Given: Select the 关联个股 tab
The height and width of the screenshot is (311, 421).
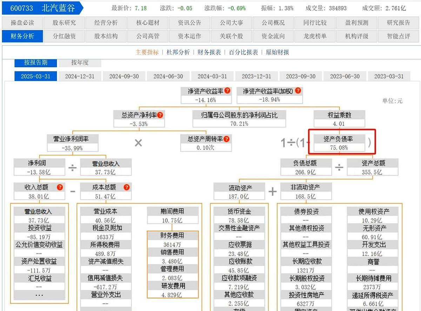Looking at the screenshot, I should [231, 36].
